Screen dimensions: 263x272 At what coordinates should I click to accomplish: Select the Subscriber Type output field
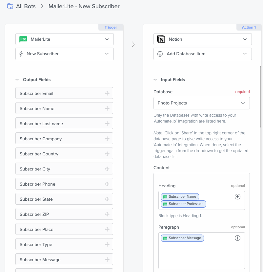coord(64,244)
